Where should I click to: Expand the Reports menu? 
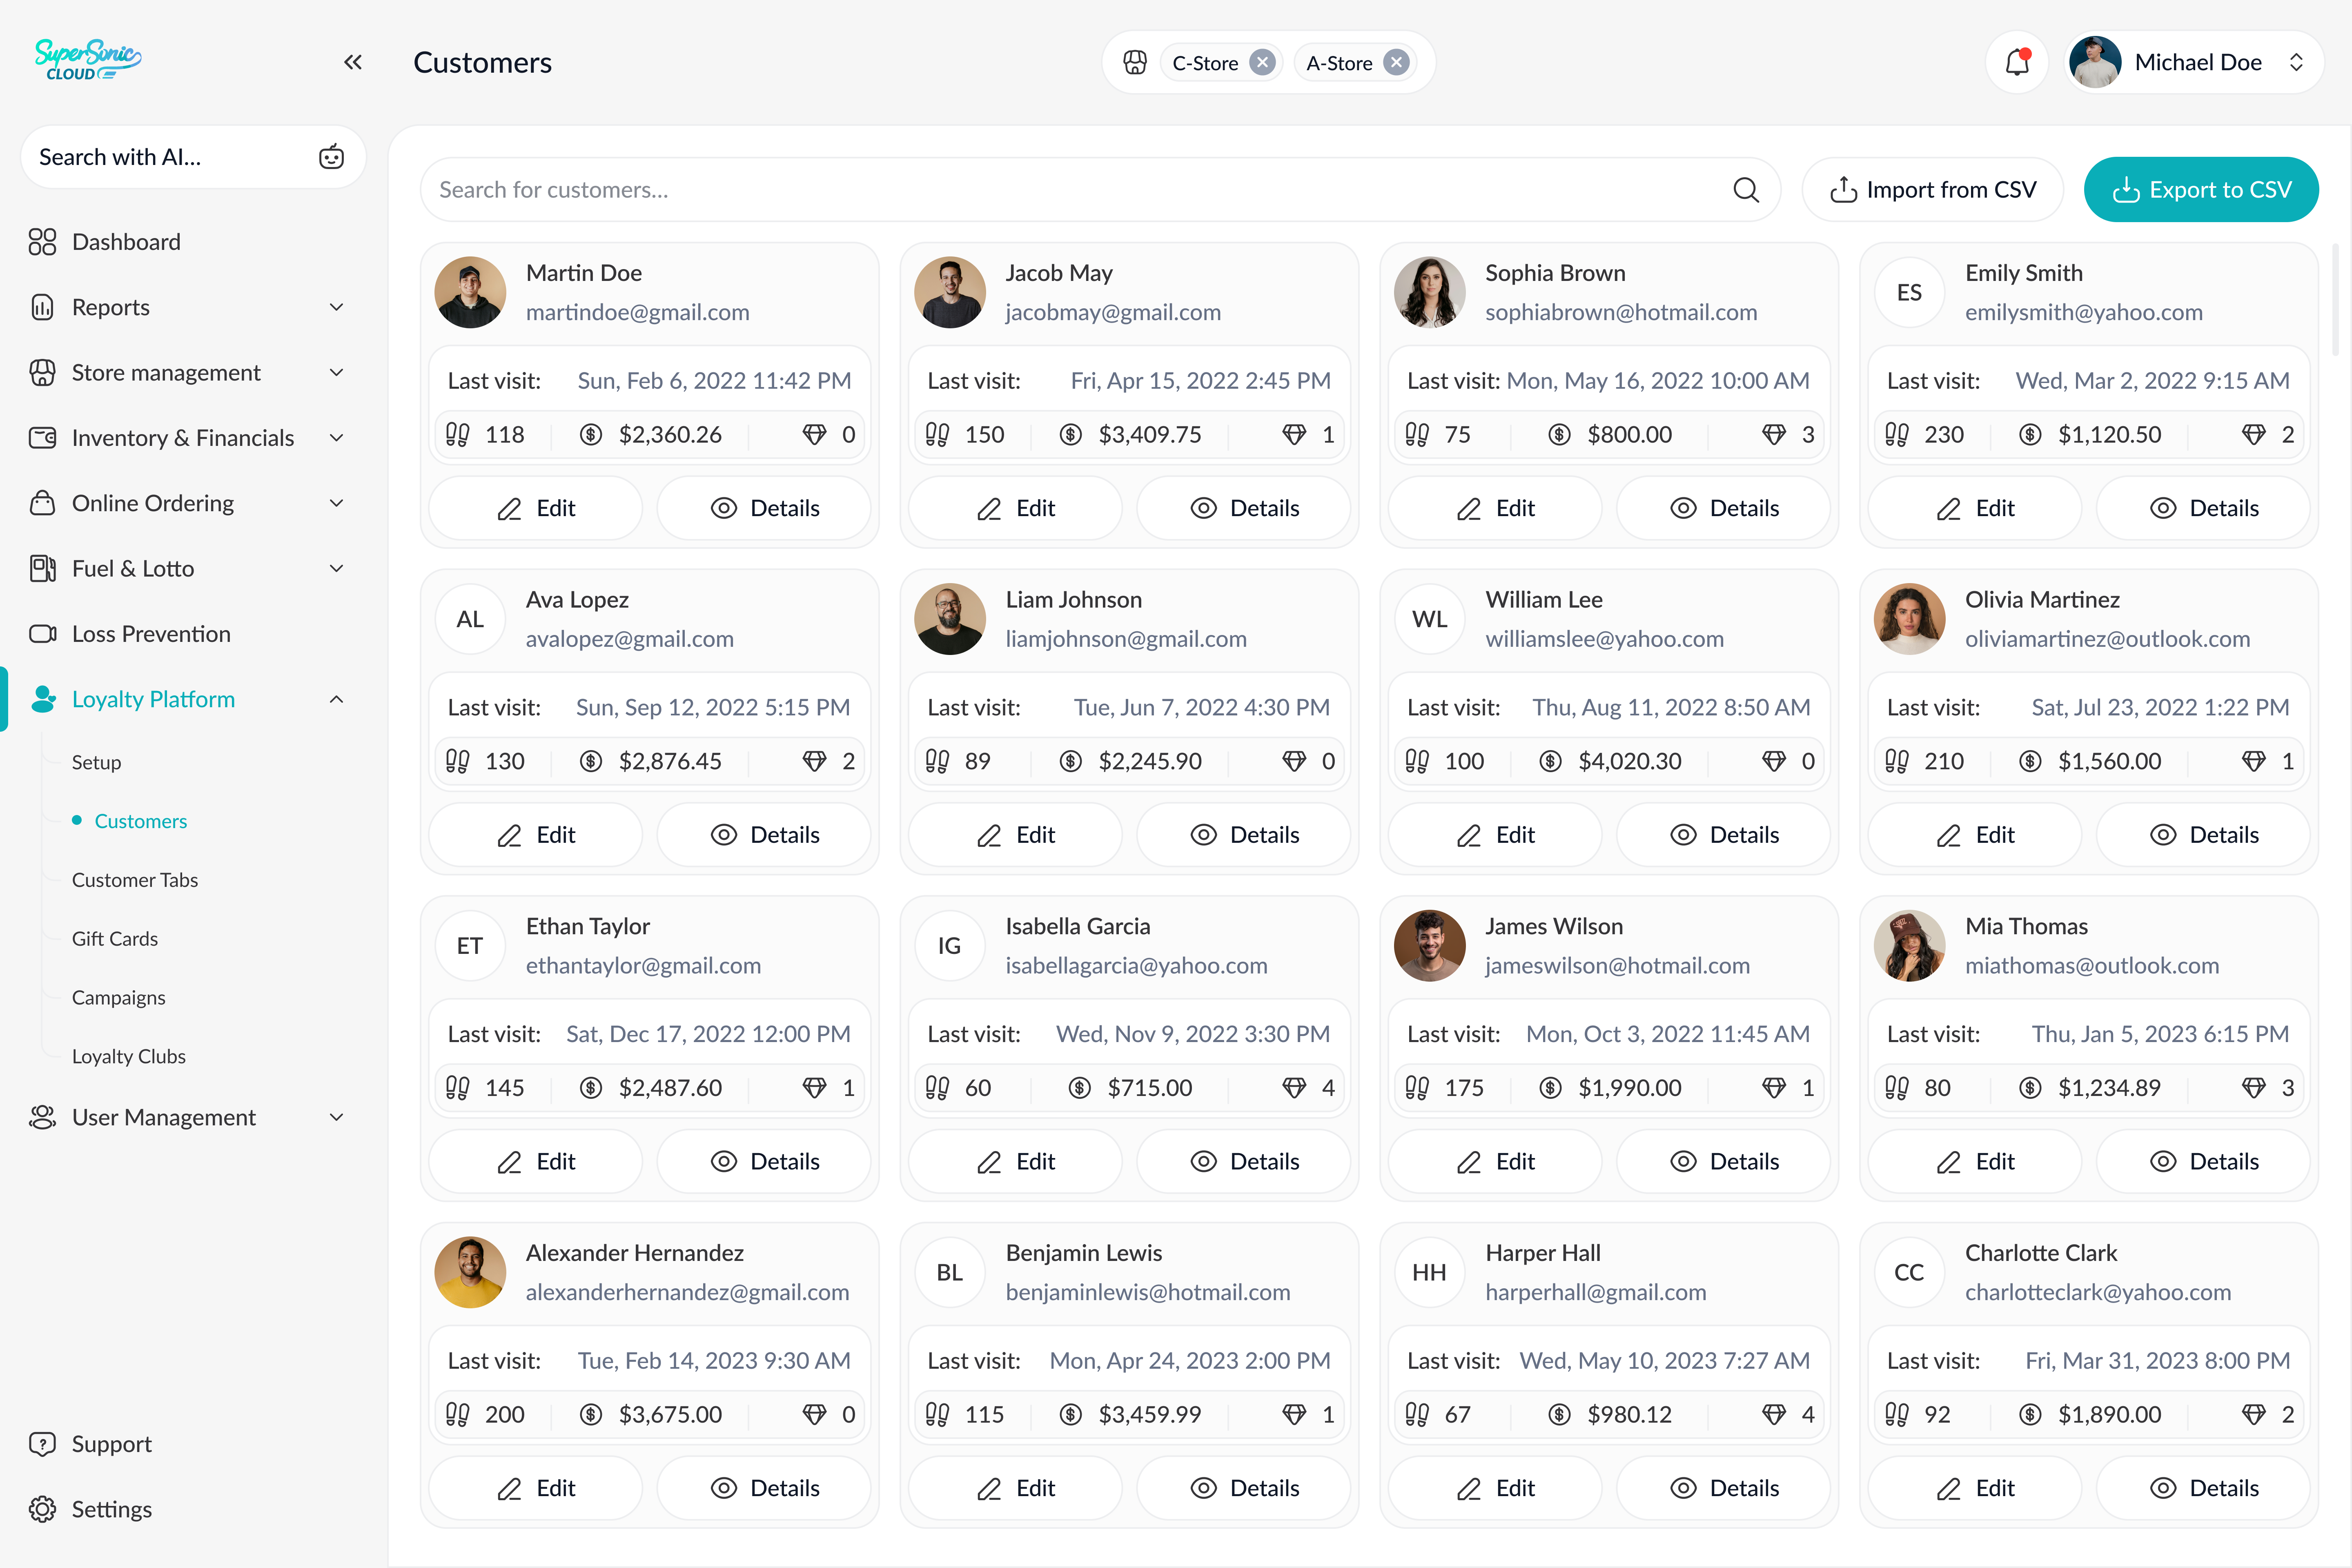(336, 307)
